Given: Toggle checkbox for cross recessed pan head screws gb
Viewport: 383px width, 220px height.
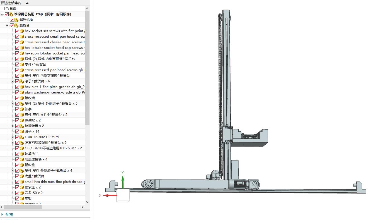Looking at the screenshot, I should pos(17,70).
